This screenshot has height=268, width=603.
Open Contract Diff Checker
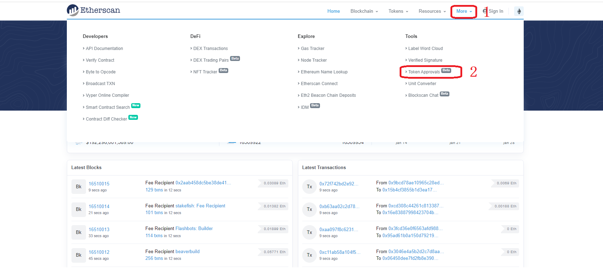106,119
